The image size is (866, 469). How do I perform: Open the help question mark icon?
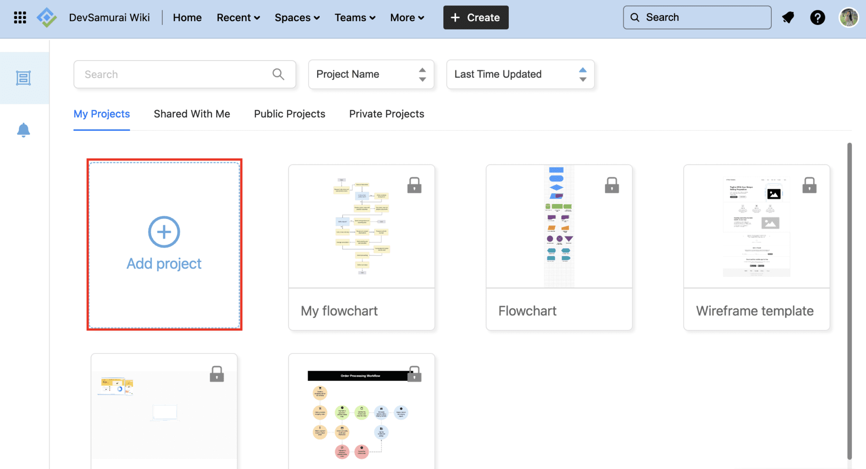[x=818, y=17]
